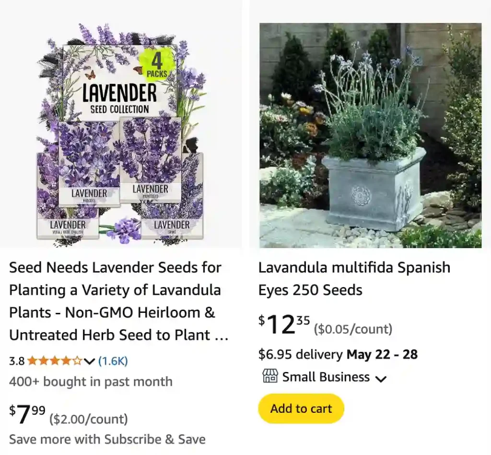The height and width of the screenshot is (455, 491).
Task: Click the May 22 - 28 delivery info
Action: [x=381, y=355]
